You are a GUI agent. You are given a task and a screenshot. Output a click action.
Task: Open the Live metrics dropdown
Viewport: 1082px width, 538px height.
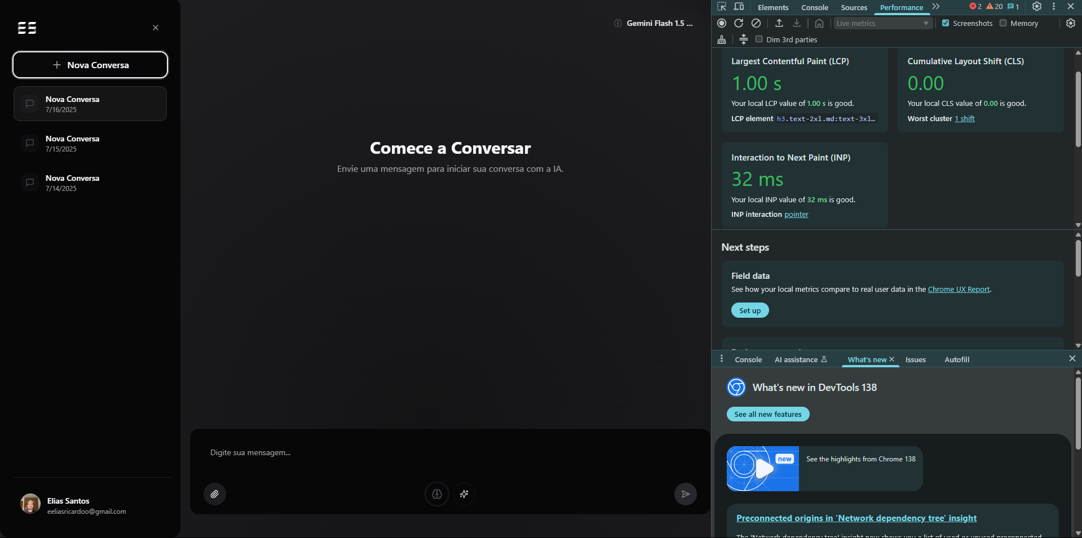882,23
